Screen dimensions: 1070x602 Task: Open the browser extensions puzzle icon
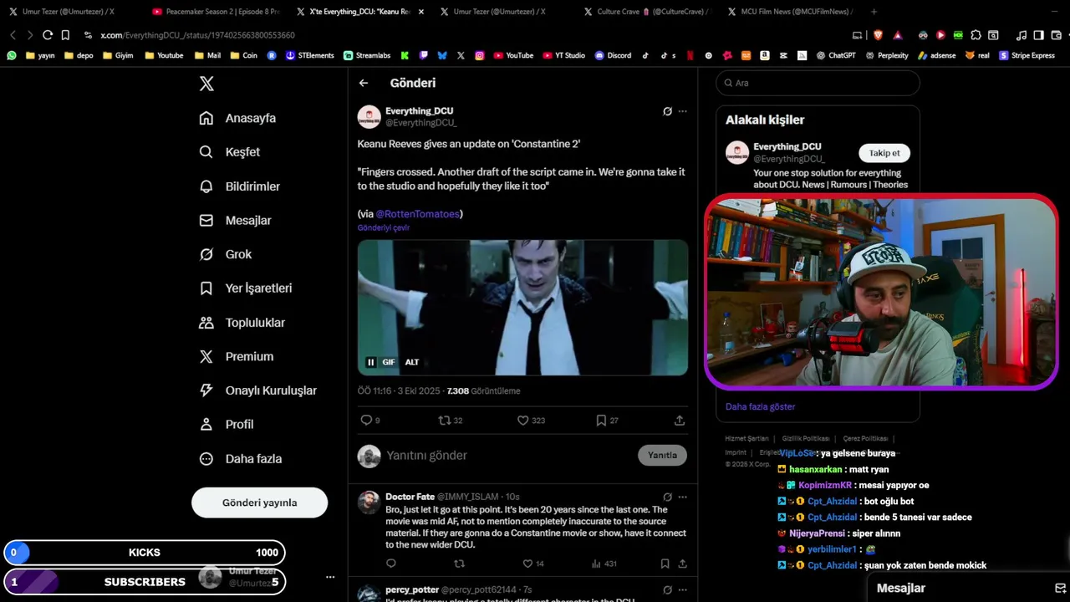pyautogui.click(x=975, y=35)
